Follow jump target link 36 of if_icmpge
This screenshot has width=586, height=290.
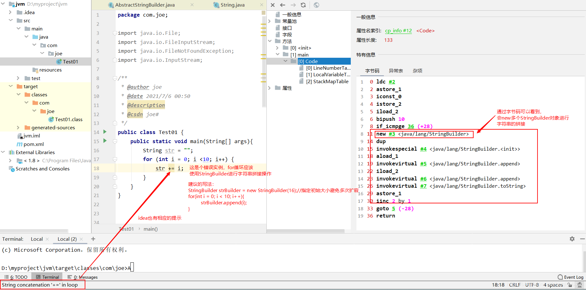411,126
